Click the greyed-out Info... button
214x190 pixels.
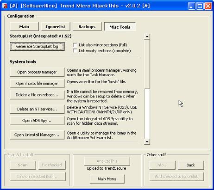(162, 165)
